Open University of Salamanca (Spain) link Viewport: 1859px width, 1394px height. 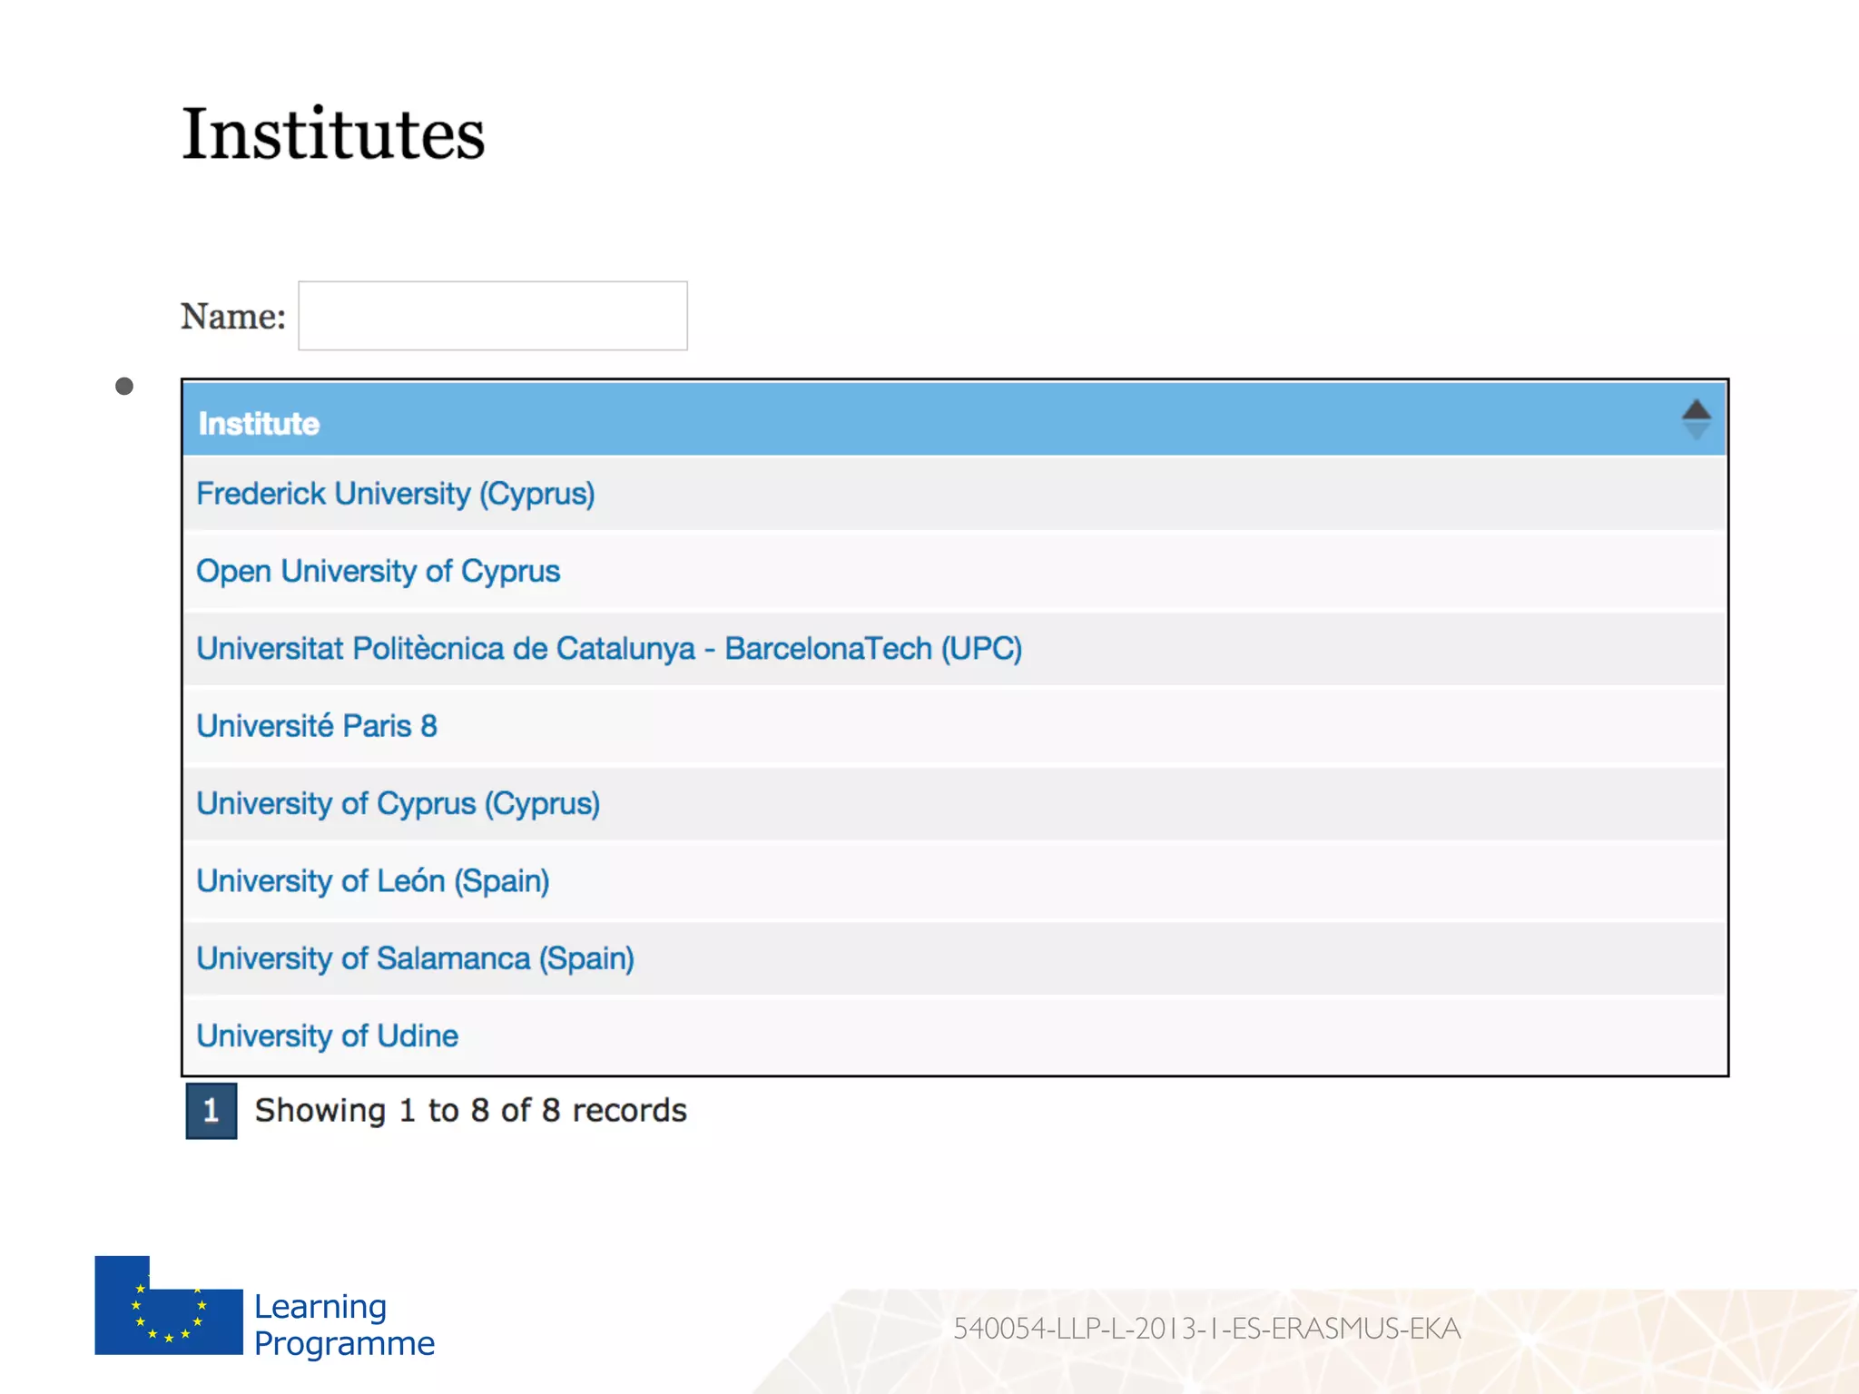(416, 958)
